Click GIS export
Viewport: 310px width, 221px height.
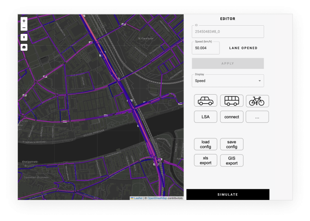point(231,160)
